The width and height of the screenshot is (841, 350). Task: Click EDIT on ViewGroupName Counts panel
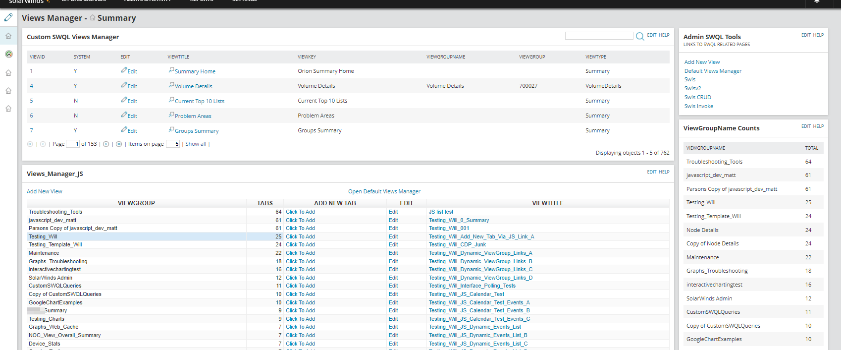(x=806, y=126)
